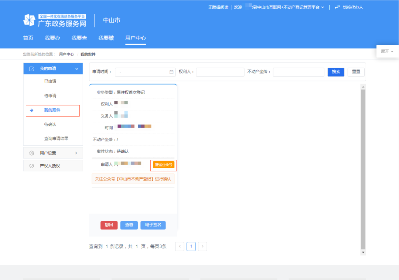
Task: Click the 电子签名 signature button
Action: 153,225
